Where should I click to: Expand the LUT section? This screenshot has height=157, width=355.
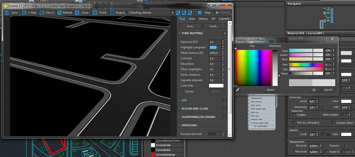pyautogui.click(x=184, y=100)
